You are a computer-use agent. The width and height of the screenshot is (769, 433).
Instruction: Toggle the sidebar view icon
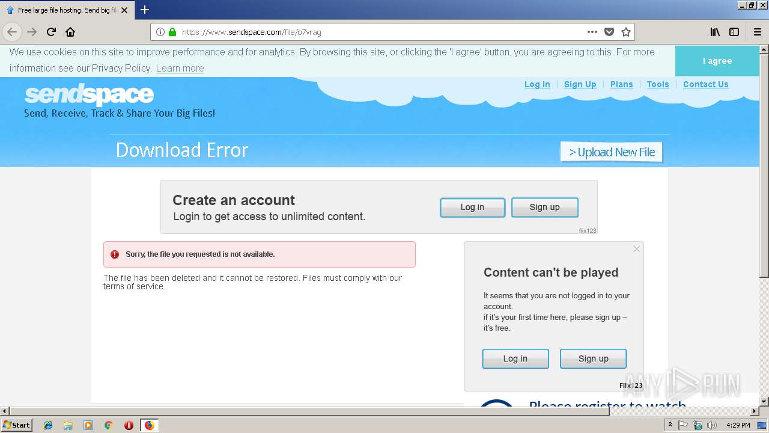tap(734, 32)
